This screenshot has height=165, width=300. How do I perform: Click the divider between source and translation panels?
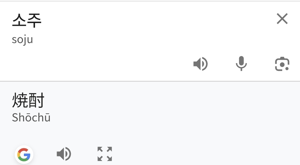coord(150,81)
